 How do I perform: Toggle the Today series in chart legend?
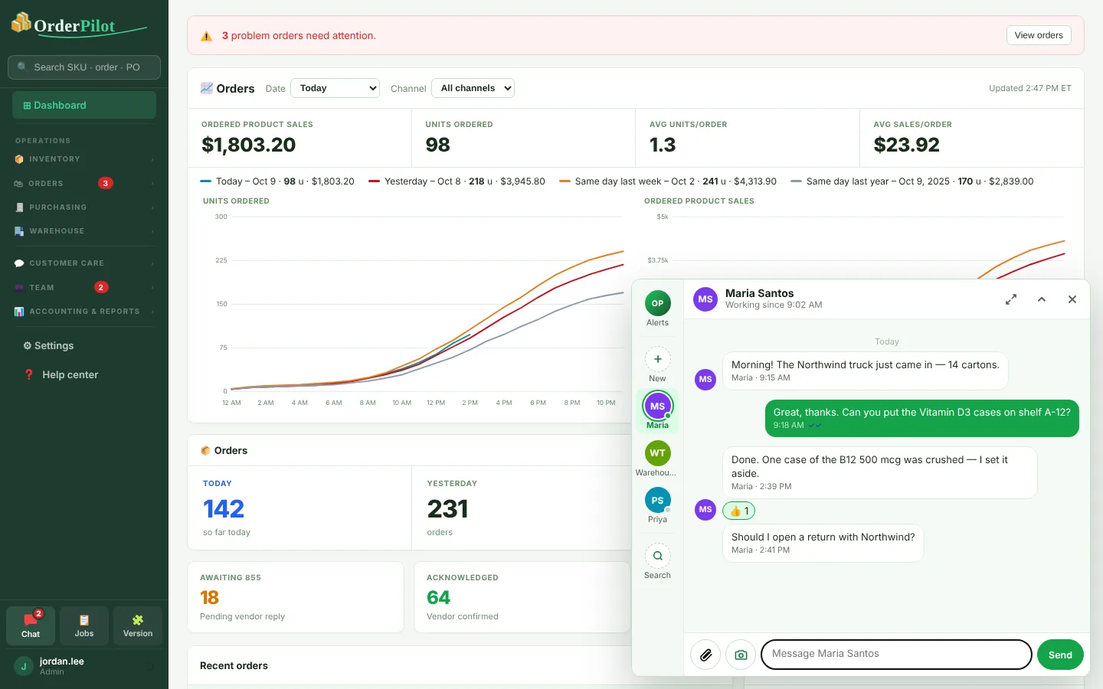tap(277, 181)
